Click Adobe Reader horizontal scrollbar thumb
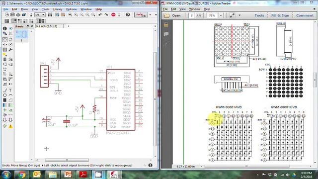318x179 pixels. coord(246,167)
